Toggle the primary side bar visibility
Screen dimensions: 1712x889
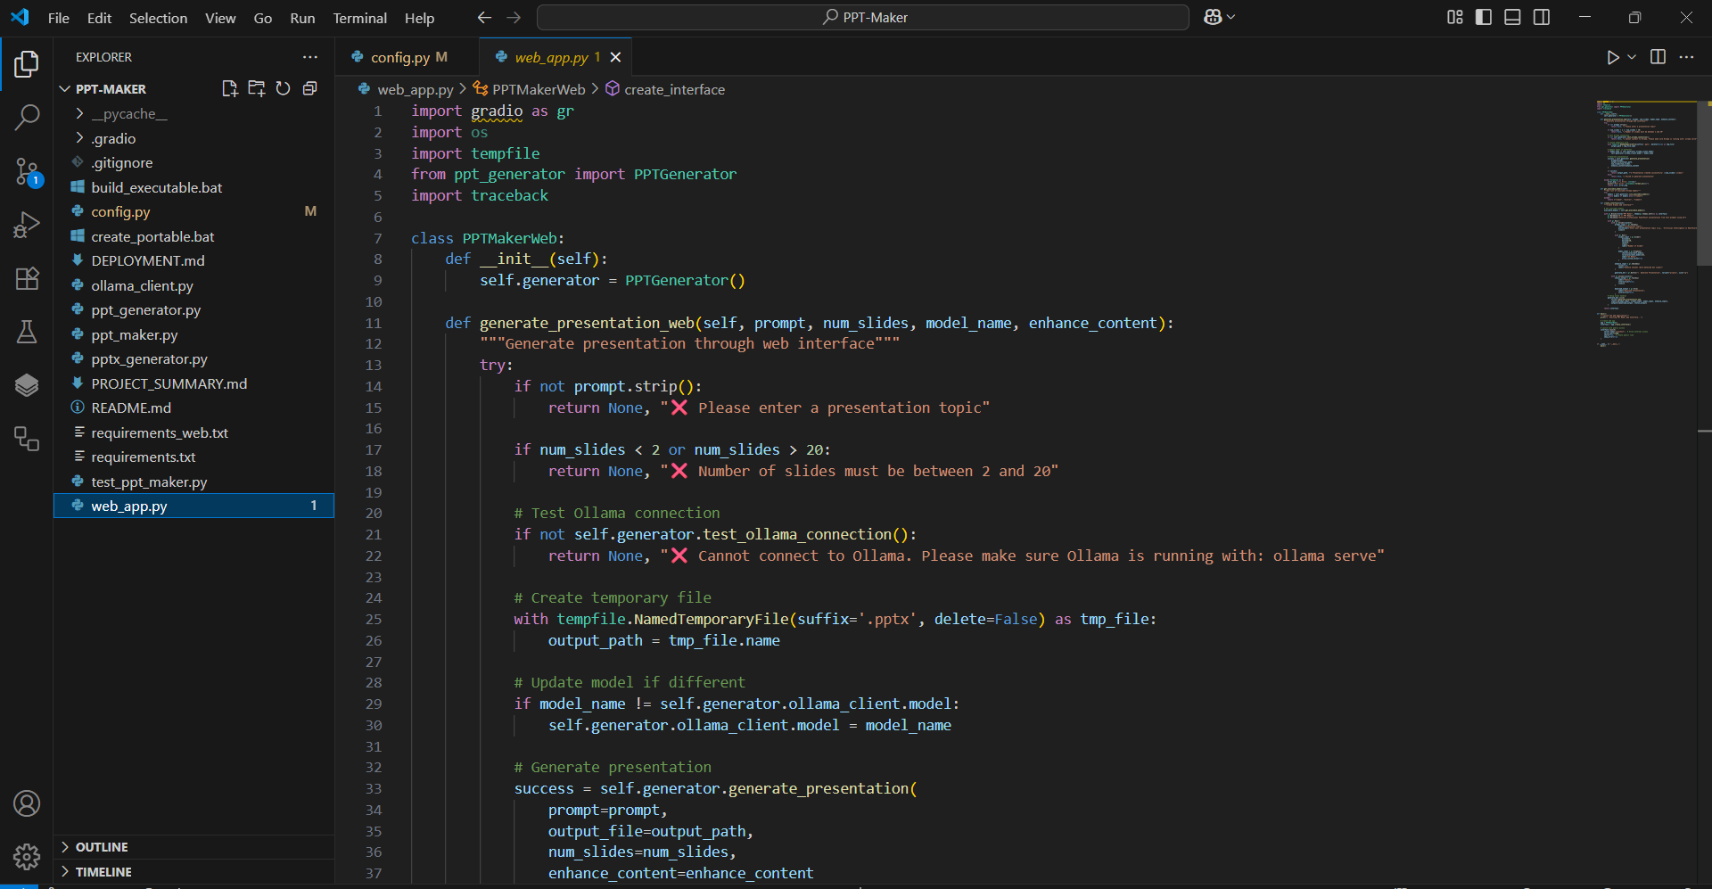point(1484,17)
